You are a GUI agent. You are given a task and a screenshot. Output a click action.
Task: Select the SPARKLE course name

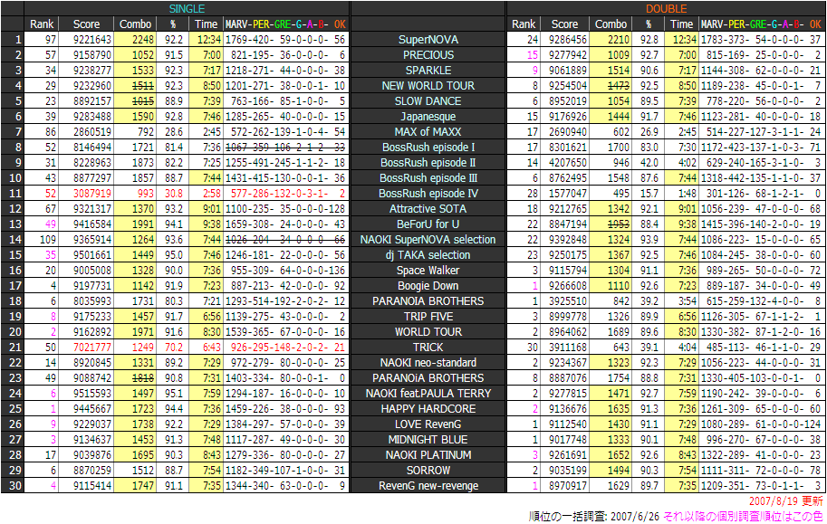point(428,71)
